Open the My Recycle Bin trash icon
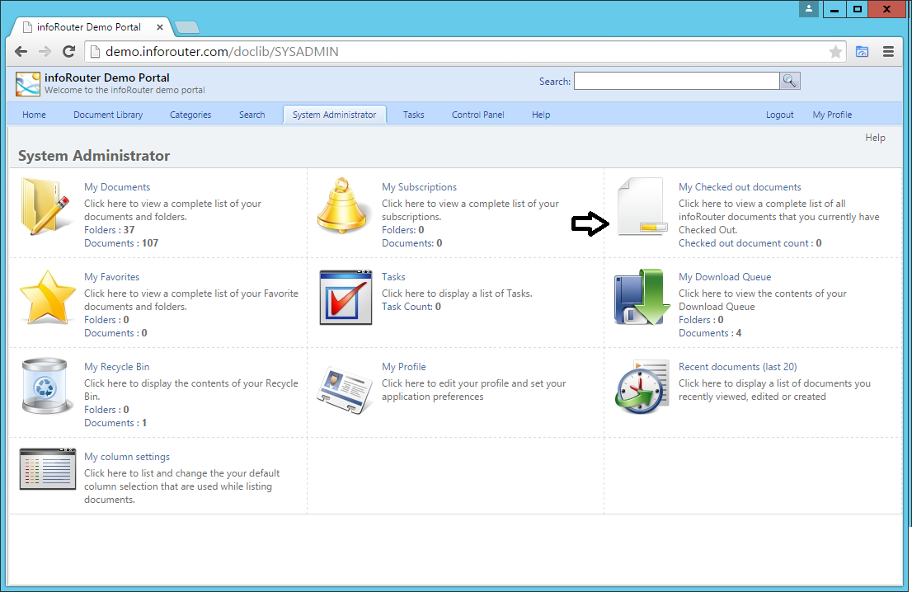Image resolution: width=912 pixels, height=592 pixels. [45, 386]
